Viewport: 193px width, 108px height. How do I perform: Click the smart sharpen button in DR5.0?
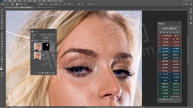(164, 55)
